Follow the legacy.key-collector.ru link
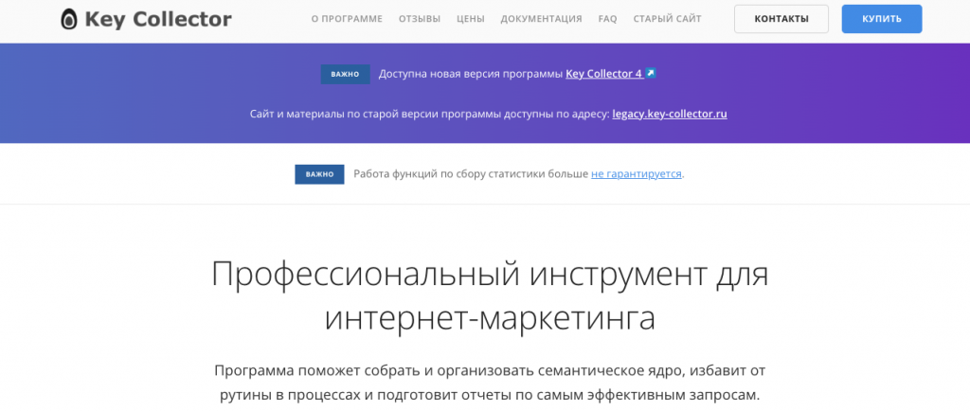 [x=670, y=114]
